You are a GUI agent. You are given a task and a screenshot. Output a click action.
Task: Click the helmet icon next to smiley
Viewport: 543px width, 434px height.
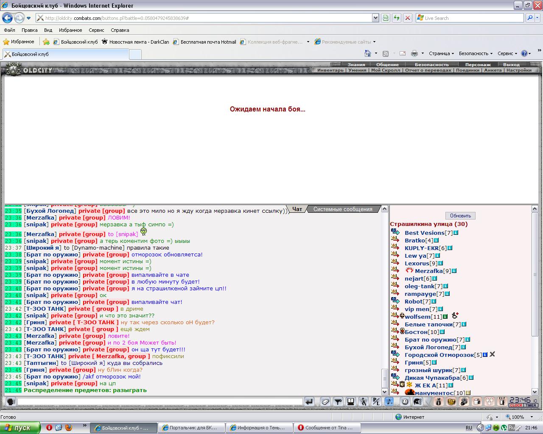coord(417,402)
